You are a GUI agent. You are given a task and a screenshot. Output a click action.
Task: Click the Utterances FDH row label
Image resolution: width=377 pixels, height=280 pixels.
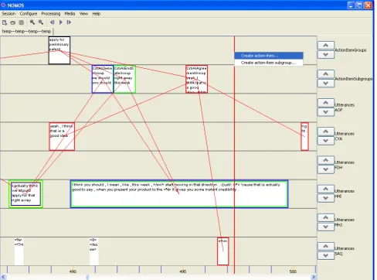[345, 165]
